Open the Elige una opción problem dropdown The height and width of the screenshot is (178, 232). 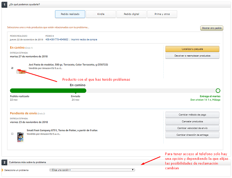92,170
